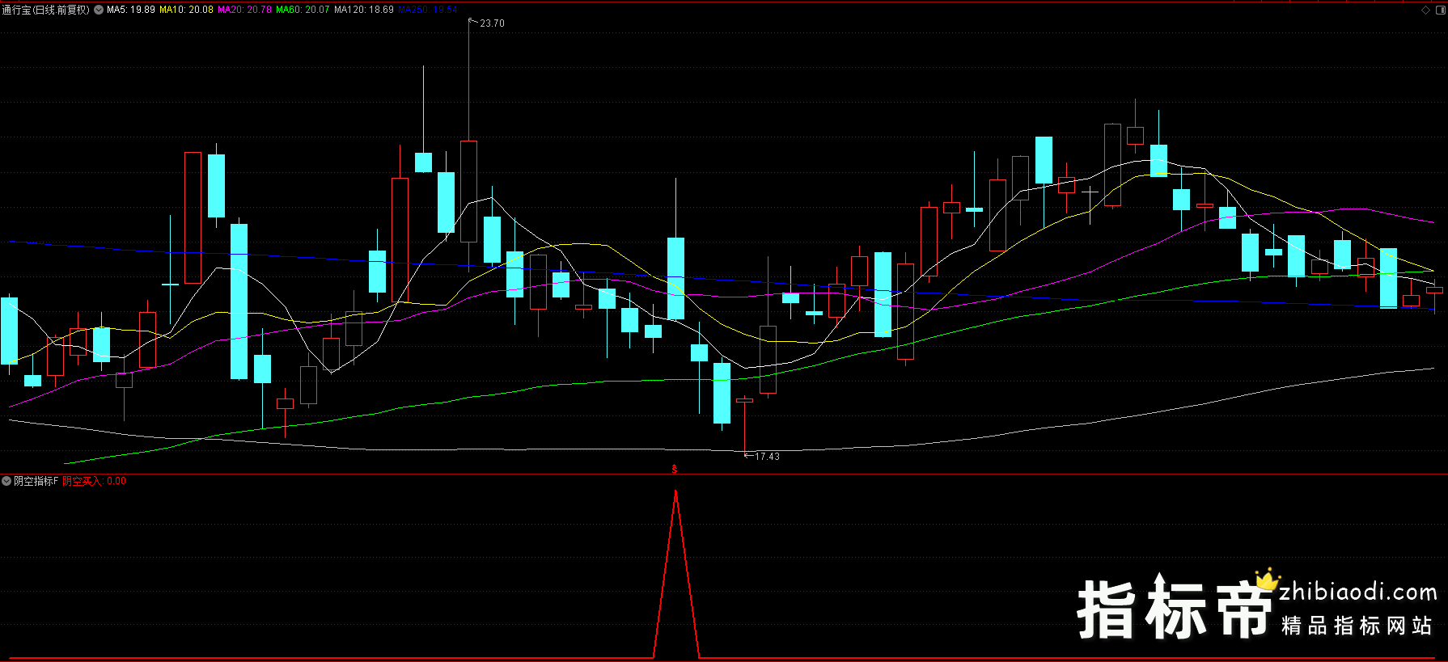Select the green MA60: 20.07 label
The height and width of the screenshot is (662, 1448).
tap(303, 10)
